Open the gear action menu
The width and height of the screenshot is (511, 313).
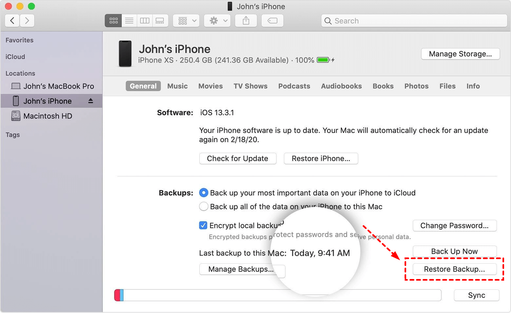point(217,21)
